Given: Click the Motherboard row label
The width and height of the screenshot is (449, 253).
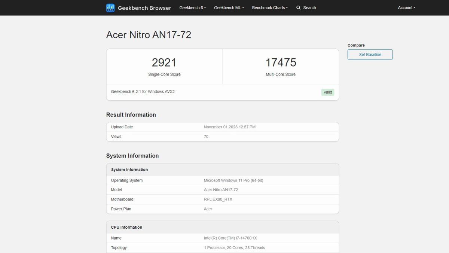Looking at the screenshot, I should [x=122, y=199].
